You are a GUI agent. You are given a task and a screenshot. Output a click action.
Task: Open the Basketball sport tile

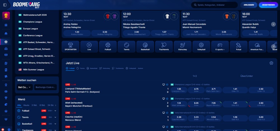click(145, 47)
